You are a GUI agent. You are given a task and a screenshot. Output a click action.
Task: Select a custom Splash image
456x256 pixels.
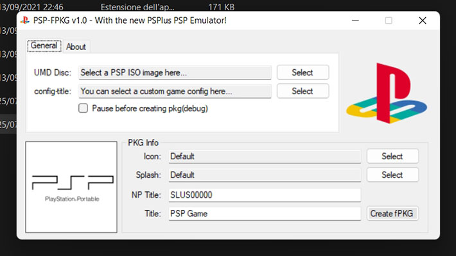392,175
